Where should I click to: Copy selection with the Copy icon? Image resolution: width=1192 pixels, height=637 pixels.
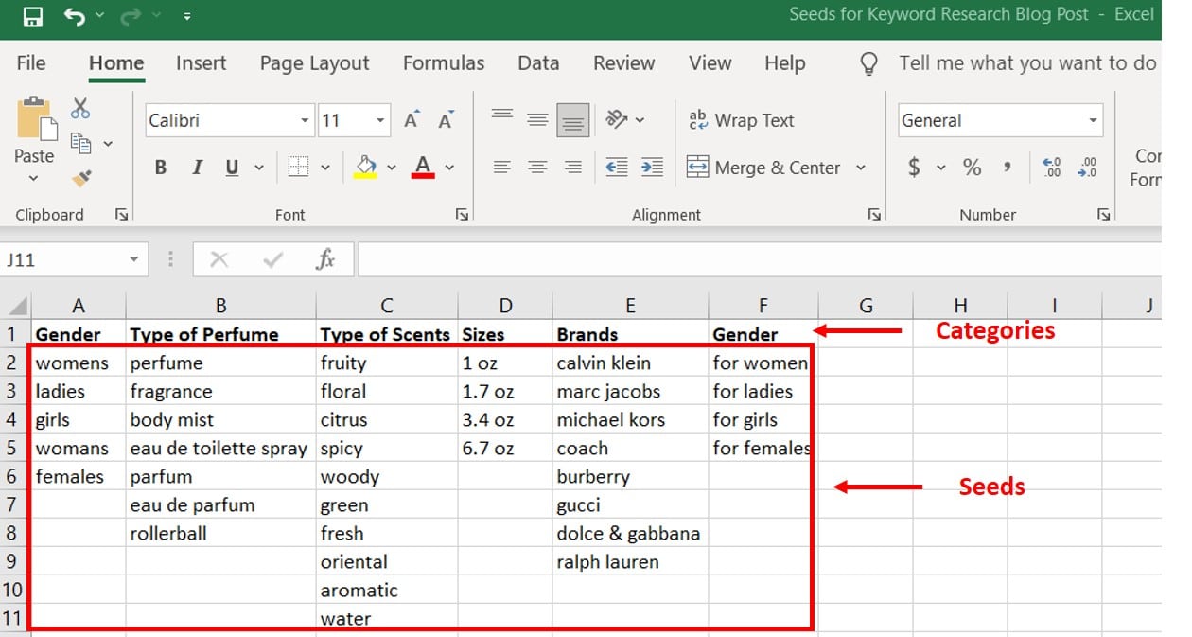81,143
